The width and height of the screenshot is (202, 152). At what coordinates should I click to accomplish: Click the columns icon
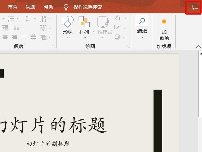coord(16,28)
